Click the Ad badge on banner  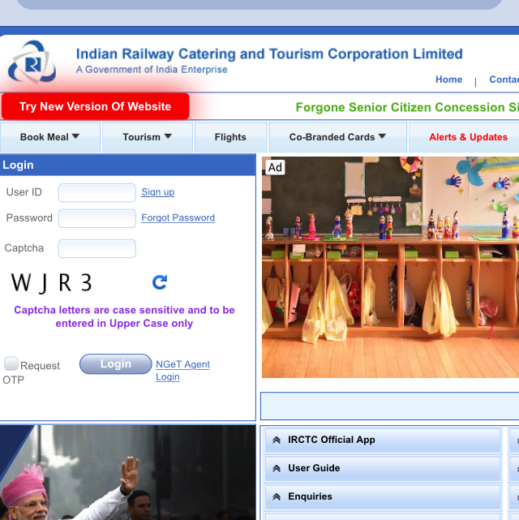coord(275,167)
